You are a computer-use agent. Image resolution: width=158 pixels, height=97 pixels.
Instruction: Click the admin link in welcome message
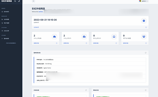[41, 12]
